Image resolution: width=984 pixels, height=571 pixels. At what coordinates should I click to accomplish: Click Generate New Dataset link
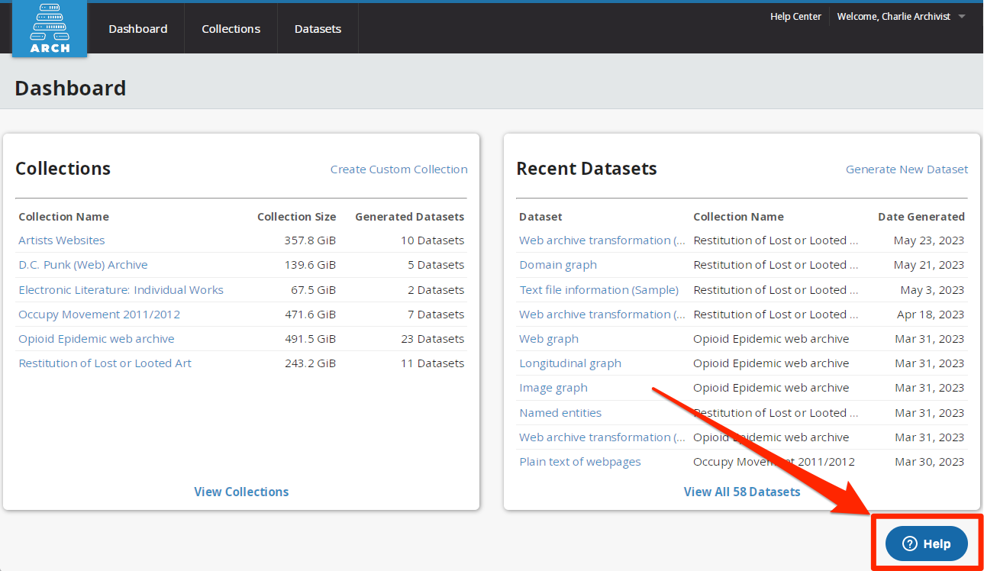coord(907,169)
